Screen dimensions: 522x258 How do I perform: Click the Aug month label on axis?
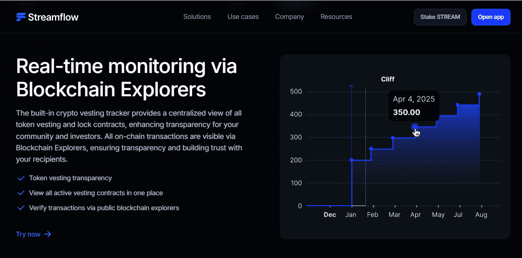click(481, 215)
